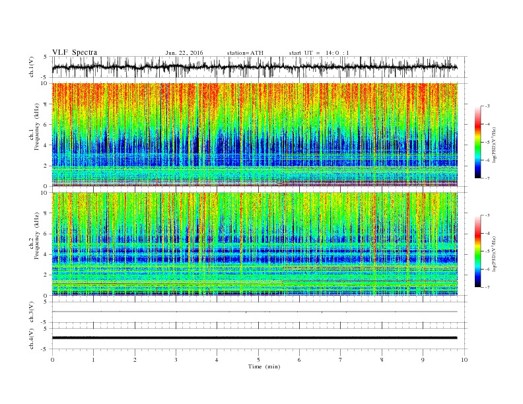Viewport: 523px width, 404px height.
Task: Click the ch.2 spectrogram color scale bar
Action: tap(477, 251)
